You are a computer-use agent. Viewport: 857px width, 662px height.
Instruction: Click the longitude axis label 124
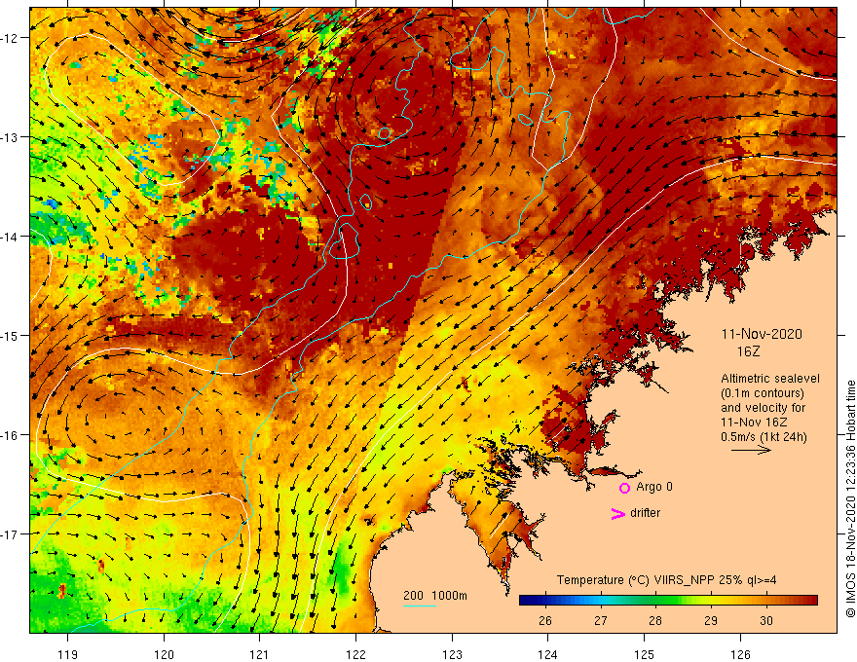(x=547, y=654)
